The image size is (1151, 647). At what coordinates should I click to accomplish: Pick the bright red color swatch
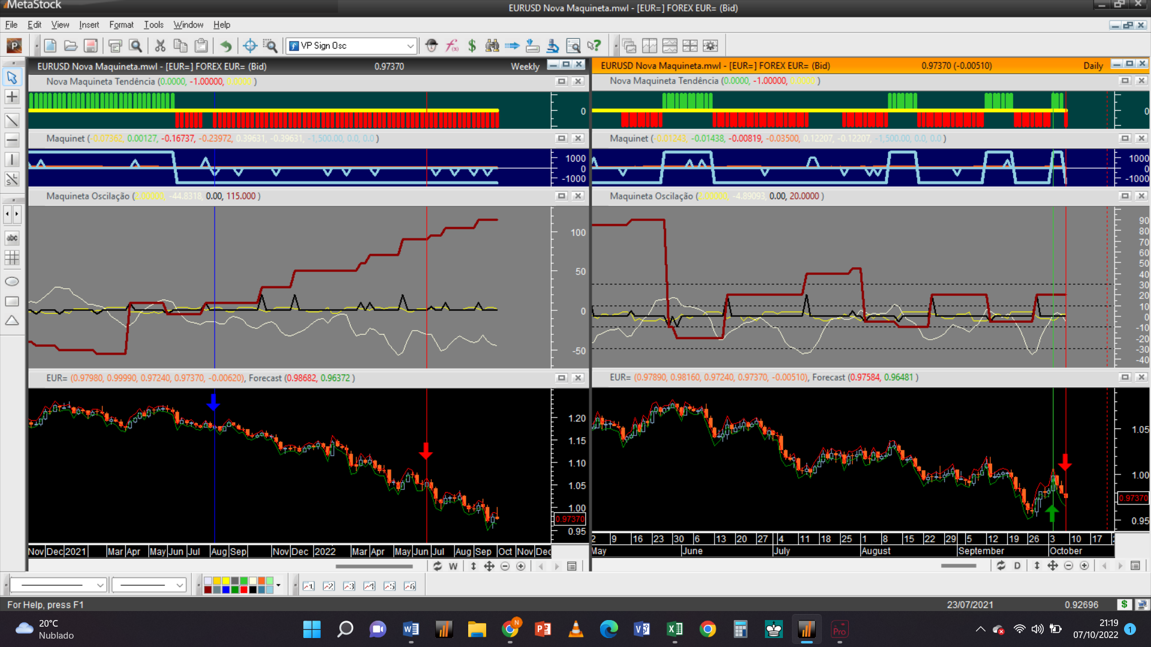click(244, 590)
